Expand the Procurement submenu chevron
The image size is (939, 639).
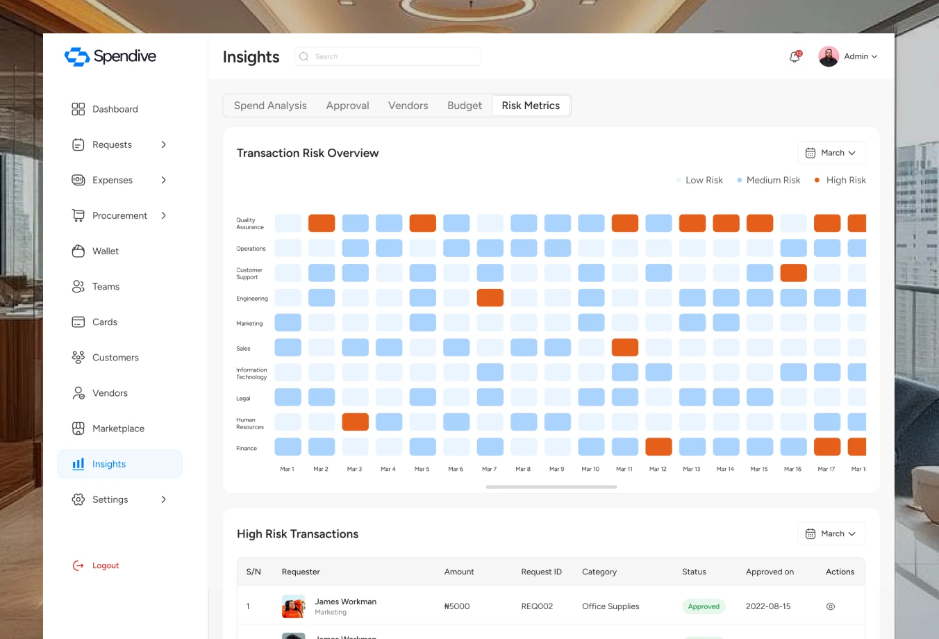click(164, 215)
